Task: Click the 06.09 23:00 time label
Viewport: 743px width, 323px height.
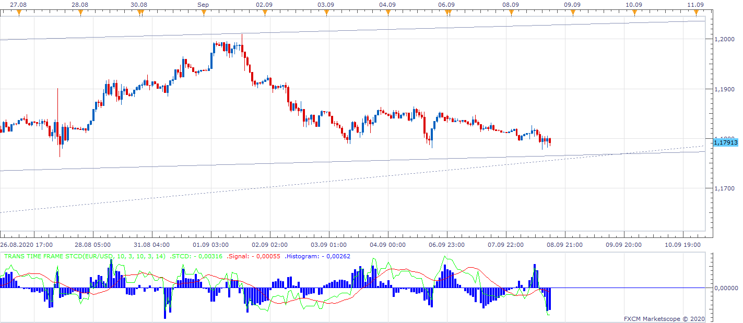Action: point(447,244)
